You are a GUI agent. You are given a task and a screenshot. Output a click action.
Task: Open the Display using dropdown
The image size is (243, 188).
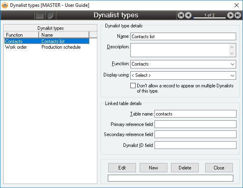tap(233, 75)
